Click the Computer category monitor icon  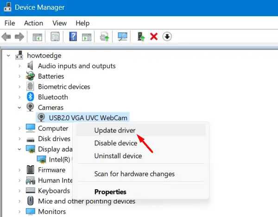(30, 128)
